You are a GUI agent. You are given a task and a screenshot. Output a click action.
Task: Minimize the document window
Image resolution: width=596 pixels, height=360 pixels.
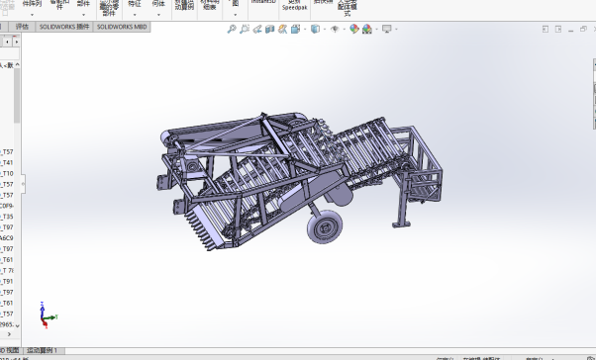coord(570,30)
